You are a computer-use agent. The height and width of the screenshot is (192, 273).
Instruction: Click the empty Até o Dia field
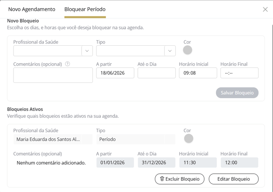156,73
